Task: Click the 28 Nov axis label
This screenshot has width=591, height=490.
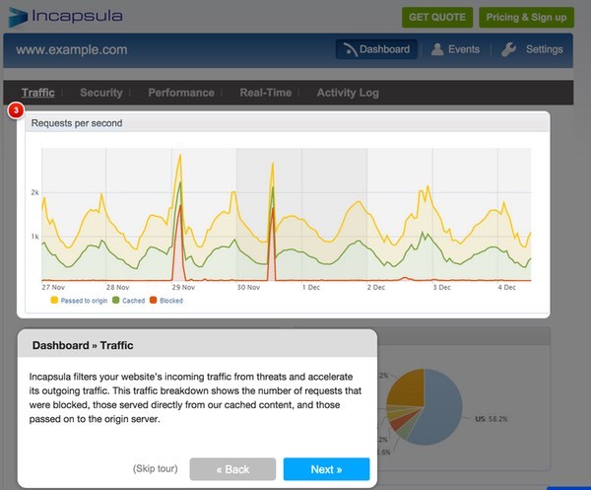Action: 117,287
